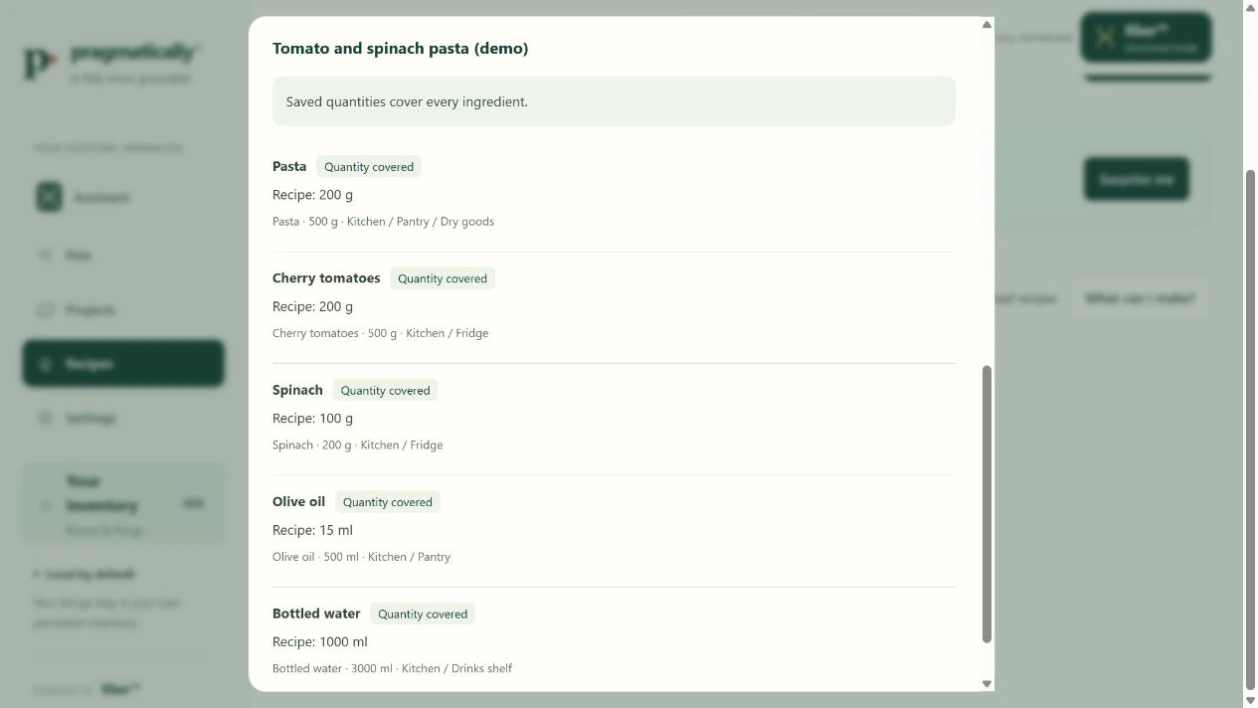This screenshot has height=708, width=1258.
Task: Click 'Recipe: 200 g' under Pasta
Action: pos(312,195)
